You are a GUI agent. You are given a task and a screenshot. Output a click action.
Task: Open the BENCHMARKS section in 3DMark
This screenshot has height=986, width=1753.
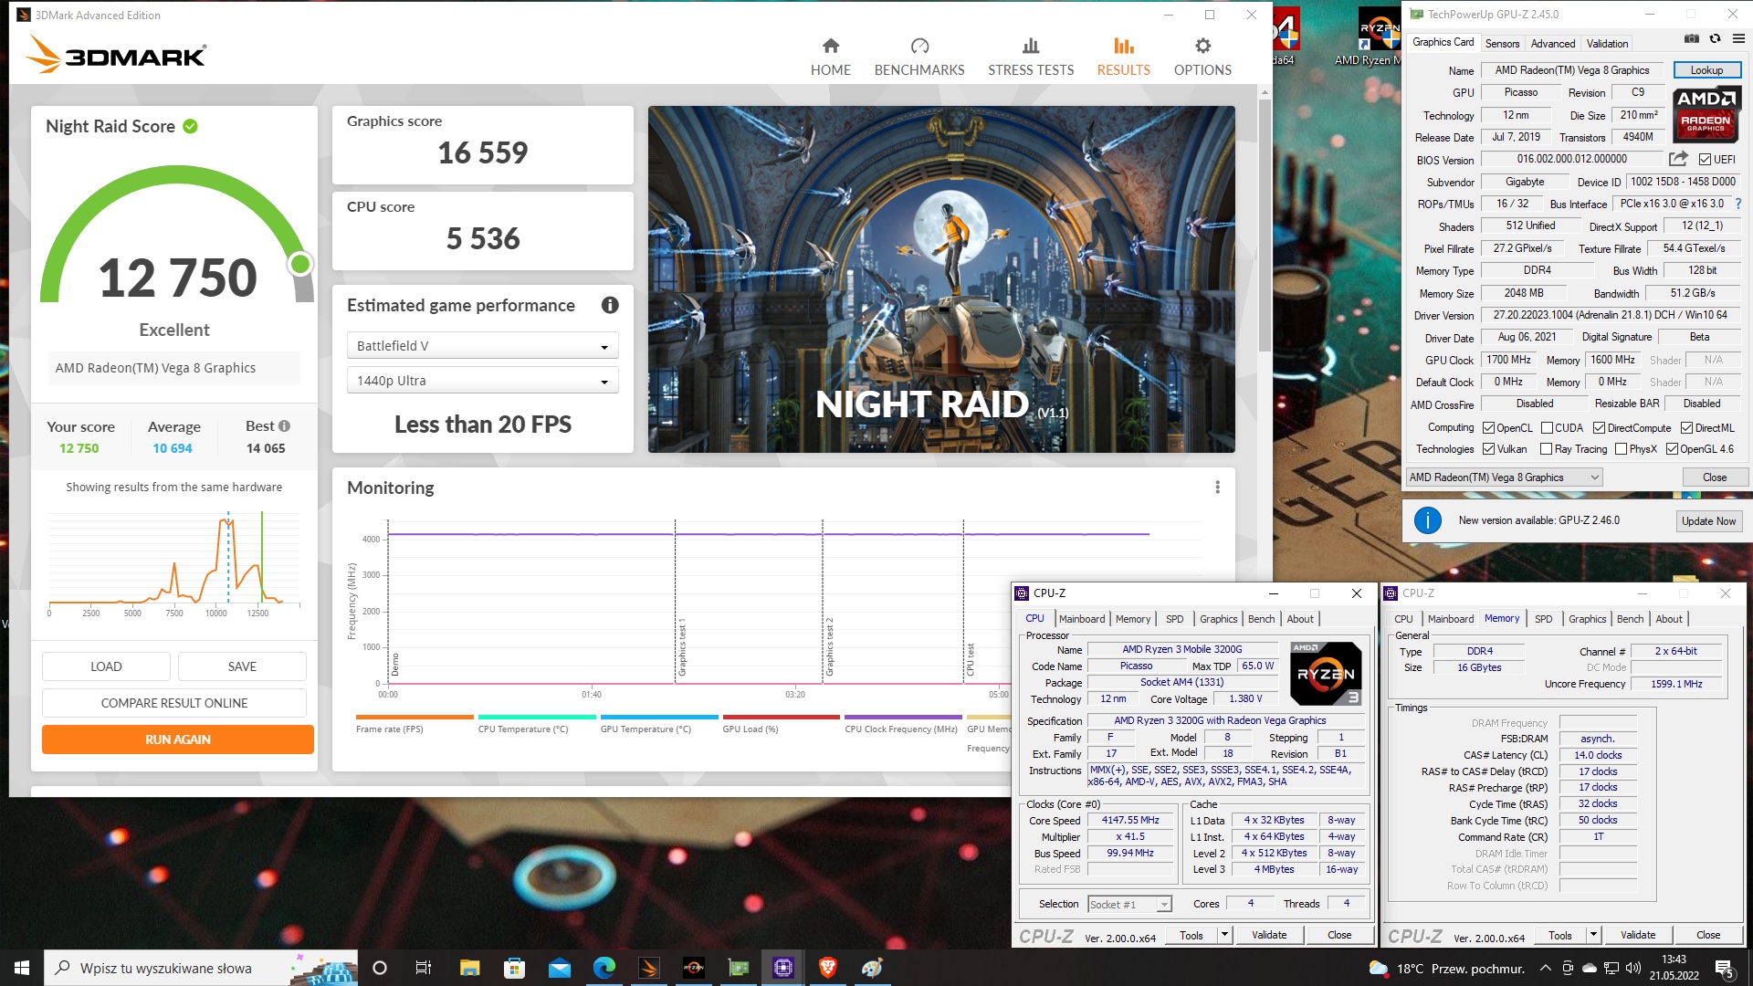pyautogui.click(x=918, y=57)
